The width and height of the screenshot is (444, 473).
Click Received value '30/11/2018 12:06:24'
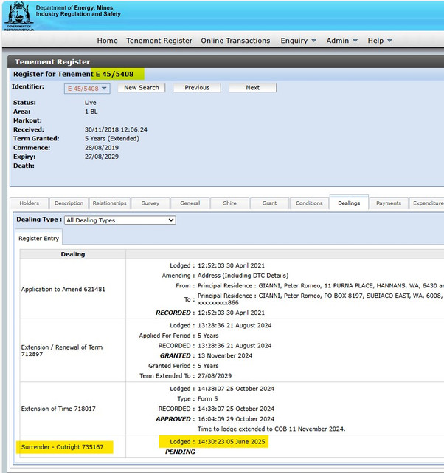116,130
